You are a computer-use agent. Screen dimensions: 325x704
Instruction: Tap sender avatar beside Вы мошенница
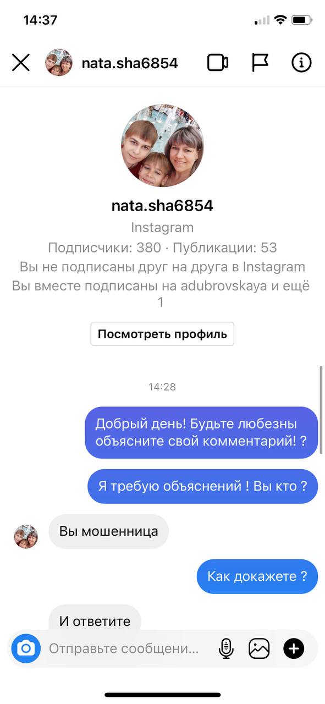pos(26,536)
